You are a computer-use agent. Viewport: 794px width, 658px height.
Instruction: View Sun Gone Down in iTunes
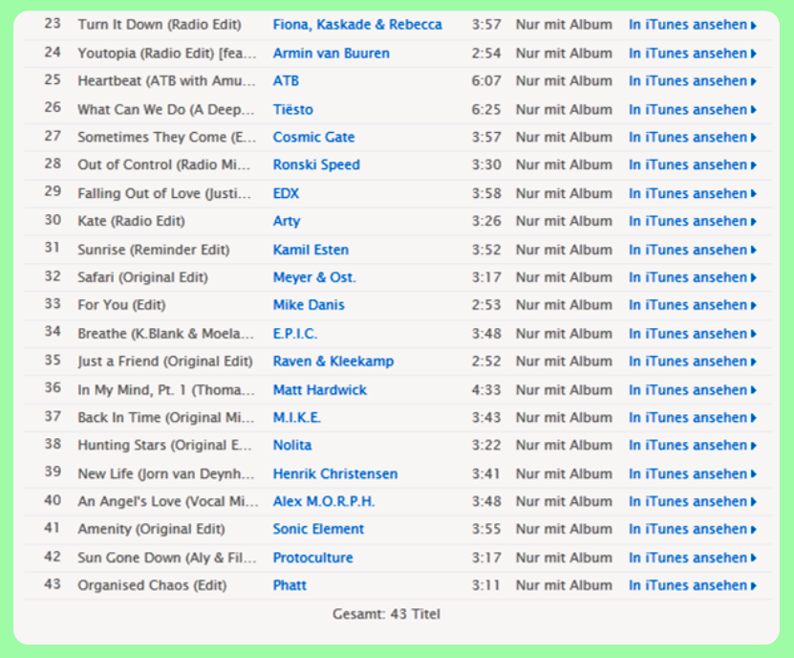[692, 558]
